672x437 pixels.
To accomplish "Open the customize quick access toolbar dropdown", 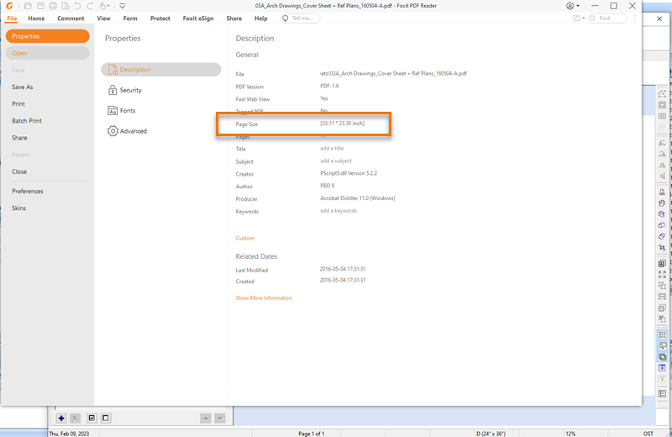I will pos(123,6).
